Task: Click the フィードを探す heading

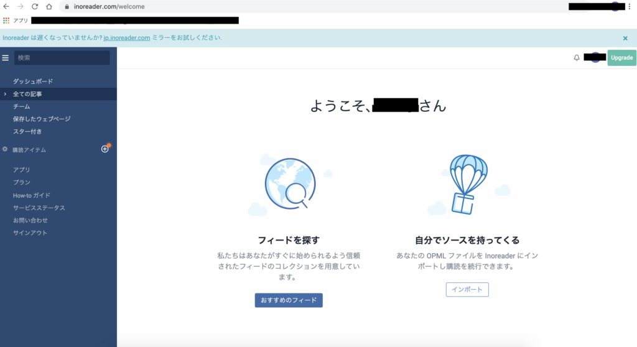Action: (289, 240)
